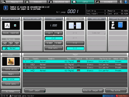Select the x1,0 zoom preset
This screenshot has width=129, height=97.
(x=54, y=38)
